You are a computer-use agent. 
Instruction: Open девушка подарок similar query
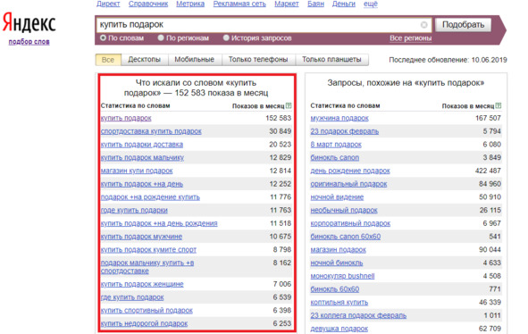point(339,329)
